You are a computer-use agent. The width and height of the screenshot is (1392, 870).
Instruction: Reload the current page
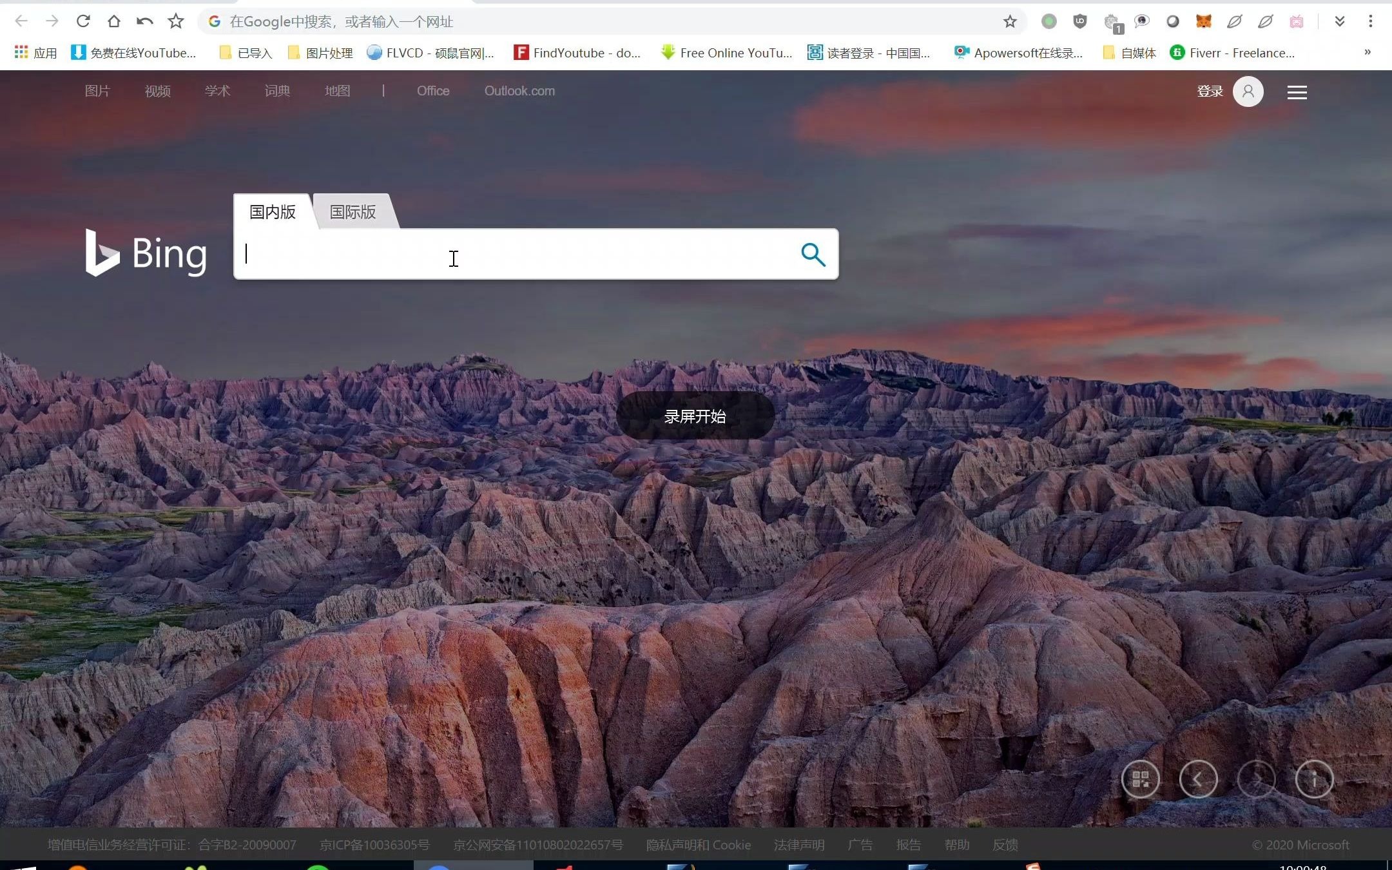tap(83, 21)
